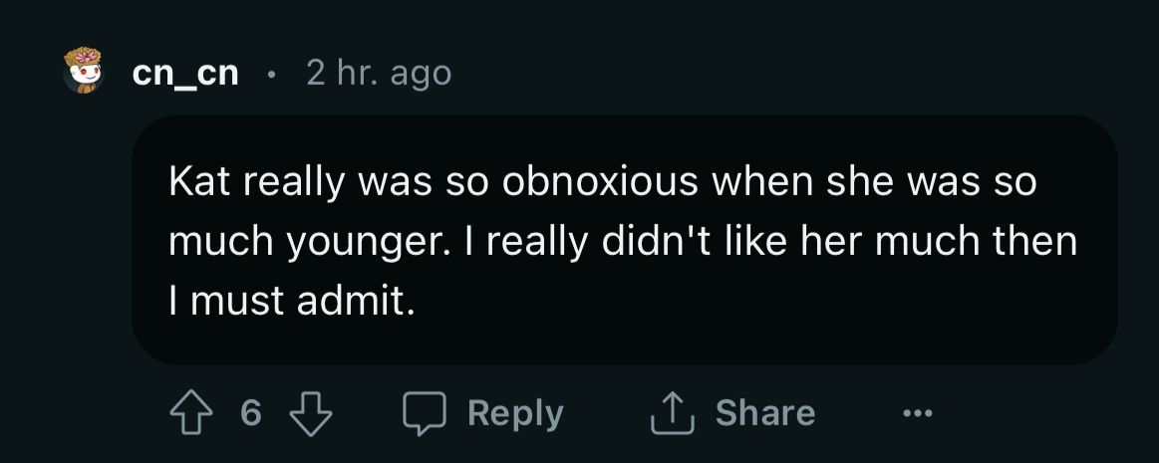The image size is (1159, 463).
Task: Click the vote count number 6
Action: (x=249, y=413)
